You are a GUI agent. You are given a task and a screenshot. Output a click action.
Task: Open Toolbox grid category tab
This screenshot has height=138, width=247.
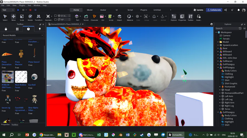point(17,29)
